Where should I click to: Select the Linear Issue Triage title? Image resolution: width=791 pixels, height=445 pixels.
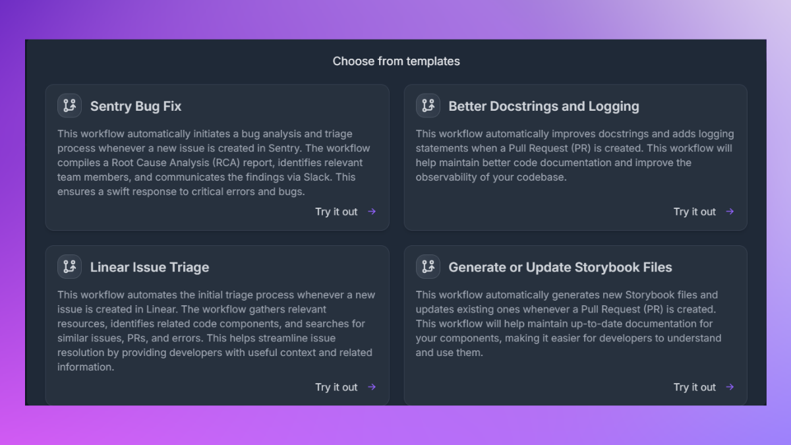coord(150,267)
